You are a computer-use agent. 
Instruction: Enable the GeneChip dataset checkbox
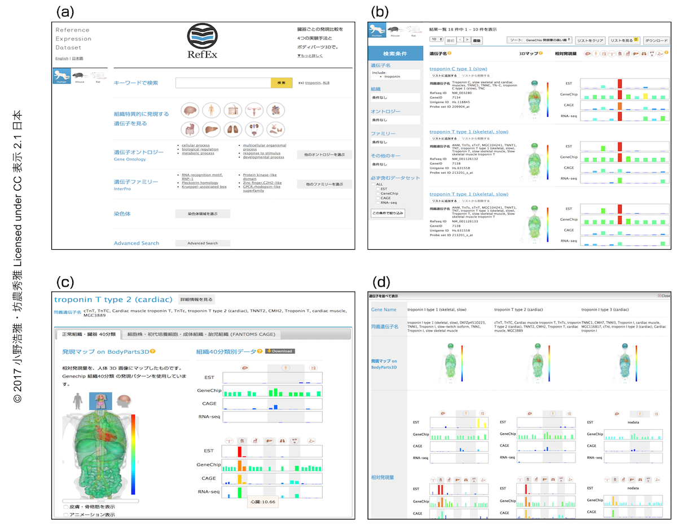pyautogui.click(x=379, y=193)
